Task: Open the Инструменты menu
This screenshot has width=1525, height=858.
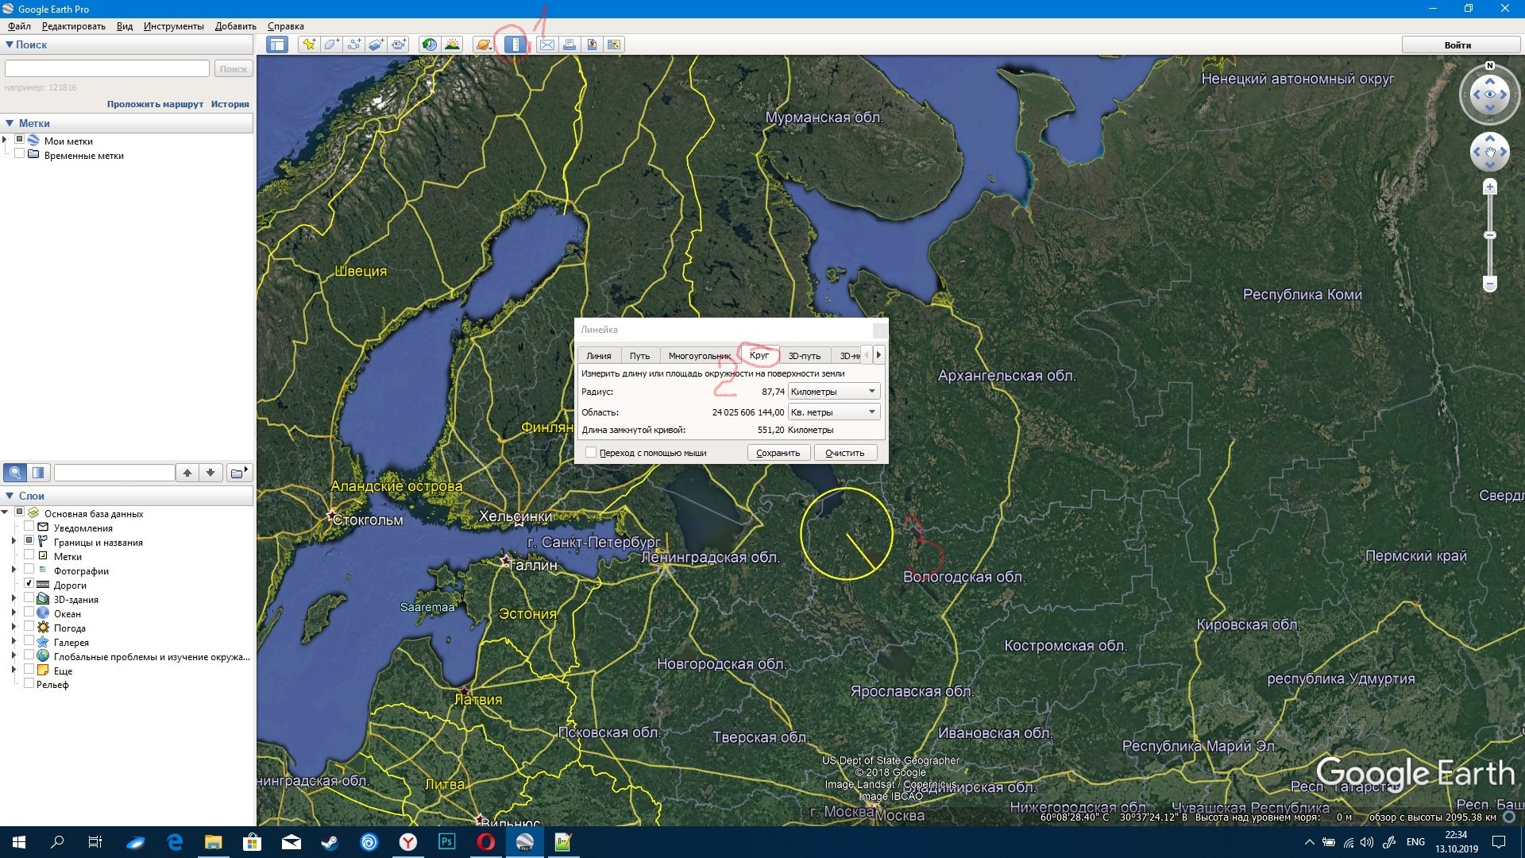Action: click(173, 26)
